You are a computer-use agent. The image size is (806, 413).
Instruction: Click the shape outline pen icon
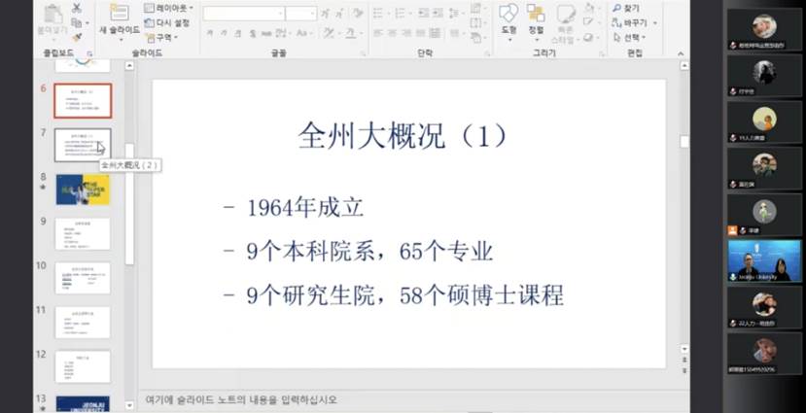coord(589,22)
